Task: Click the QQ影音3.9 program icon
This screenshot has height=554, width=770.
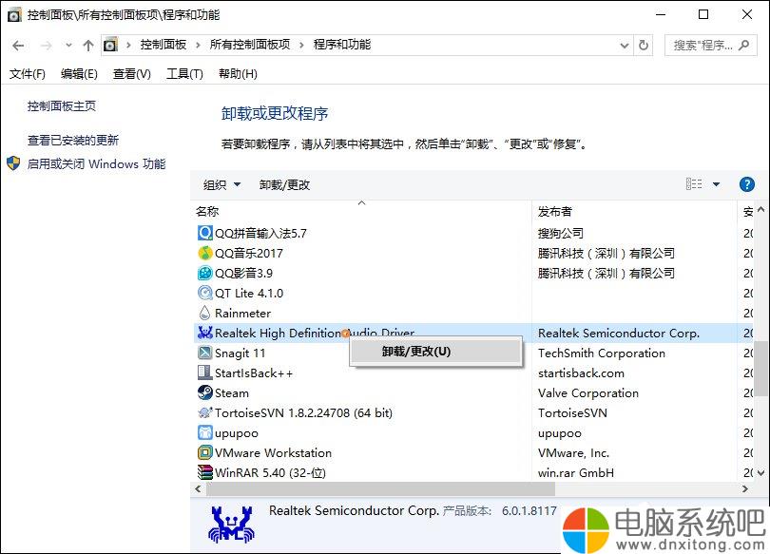Action: coord(204,273)
